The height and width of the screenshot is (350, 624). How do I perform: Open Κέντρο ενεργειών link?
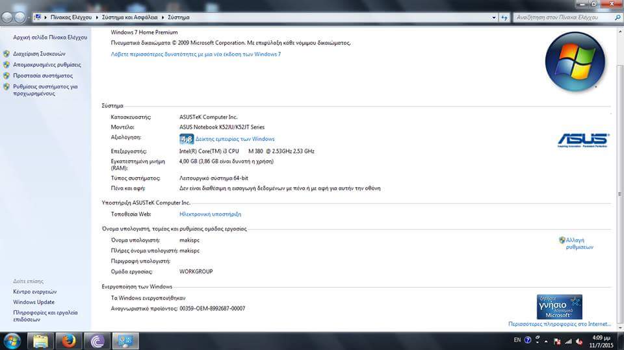34,292
